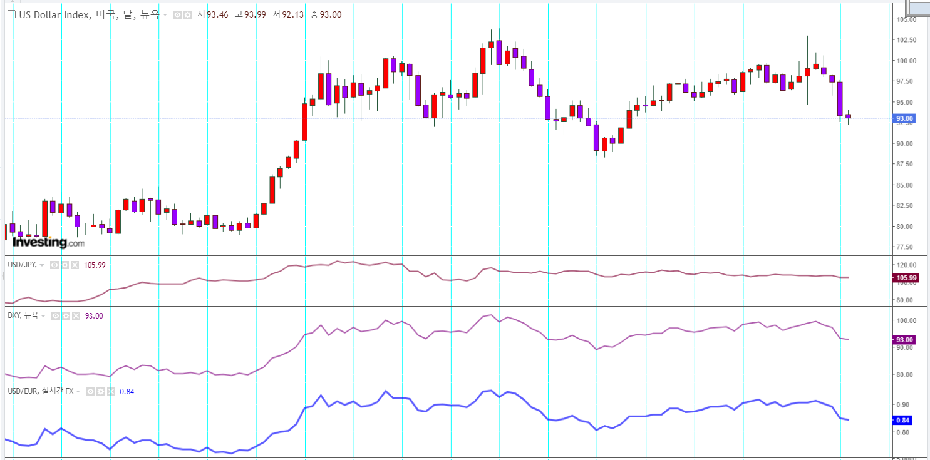Click the DXY pane label
Image resolution: width=930 pixels, height=460 pixels.
23,315
